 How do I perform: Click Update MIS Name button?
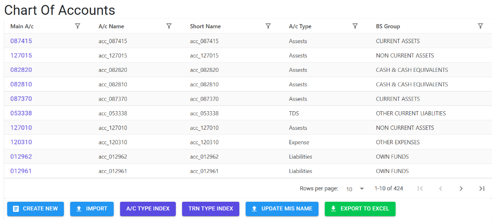[282, 208]
